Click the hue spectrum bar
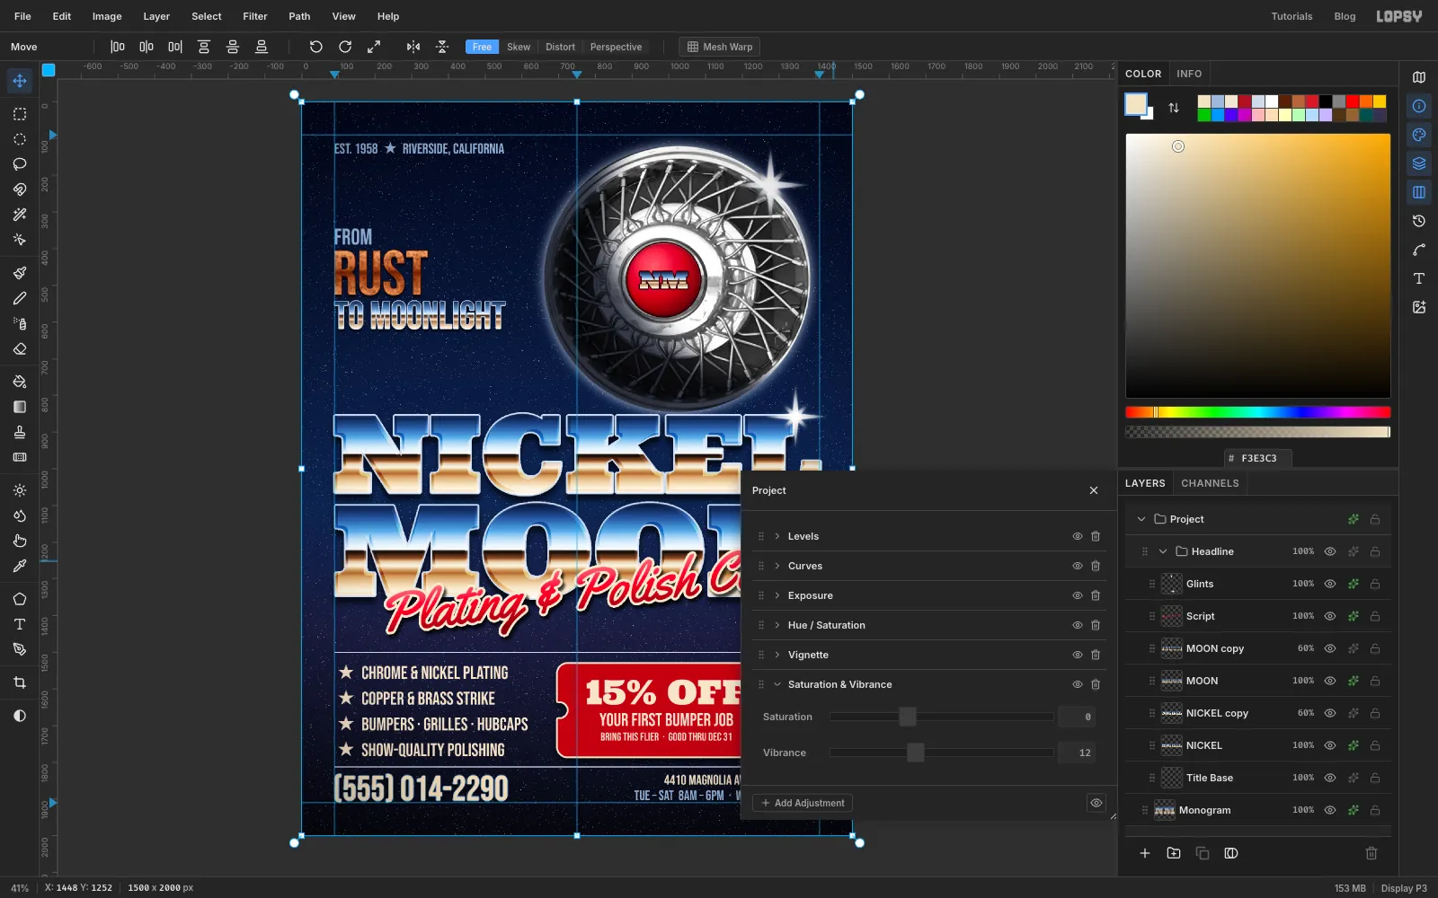 coord(1258,412)
